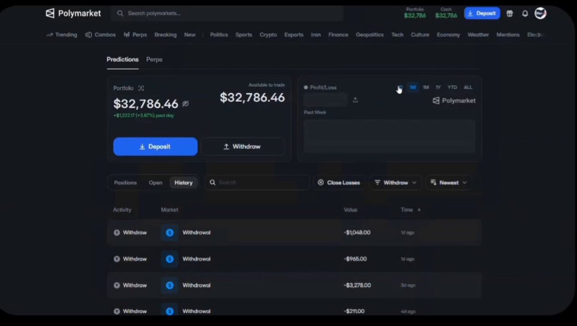The height and width of the screenshot is (326, 577).
Task: Open the Trending category
Action: (x=62, y=35)
